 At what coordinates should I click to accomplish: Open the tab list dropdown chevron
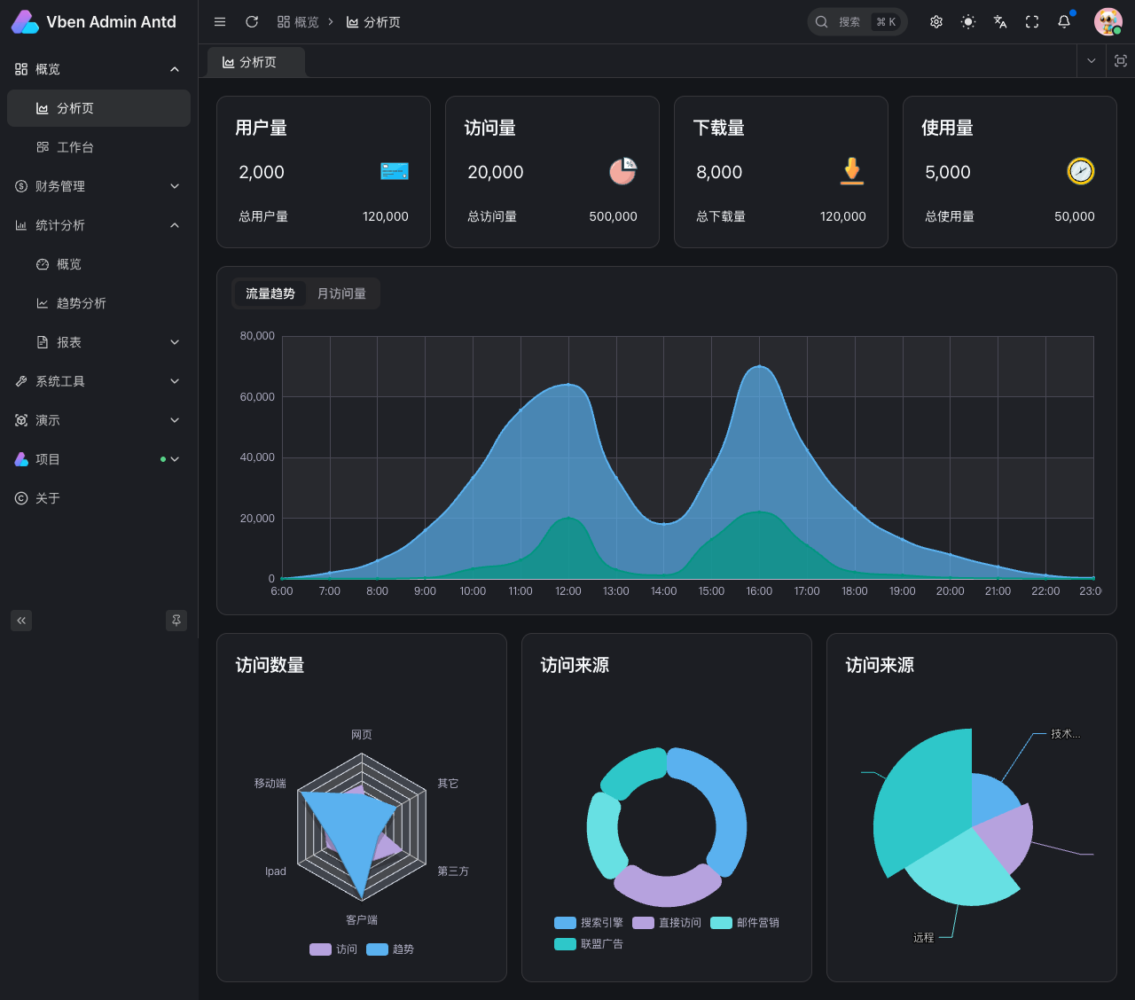click(x=1092, y=61)
